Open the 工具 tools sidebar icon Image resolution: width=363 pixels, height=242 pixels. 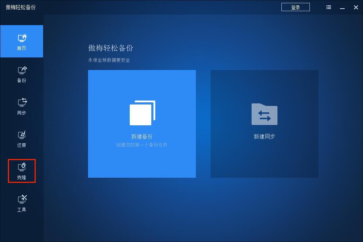coord(22,199)
